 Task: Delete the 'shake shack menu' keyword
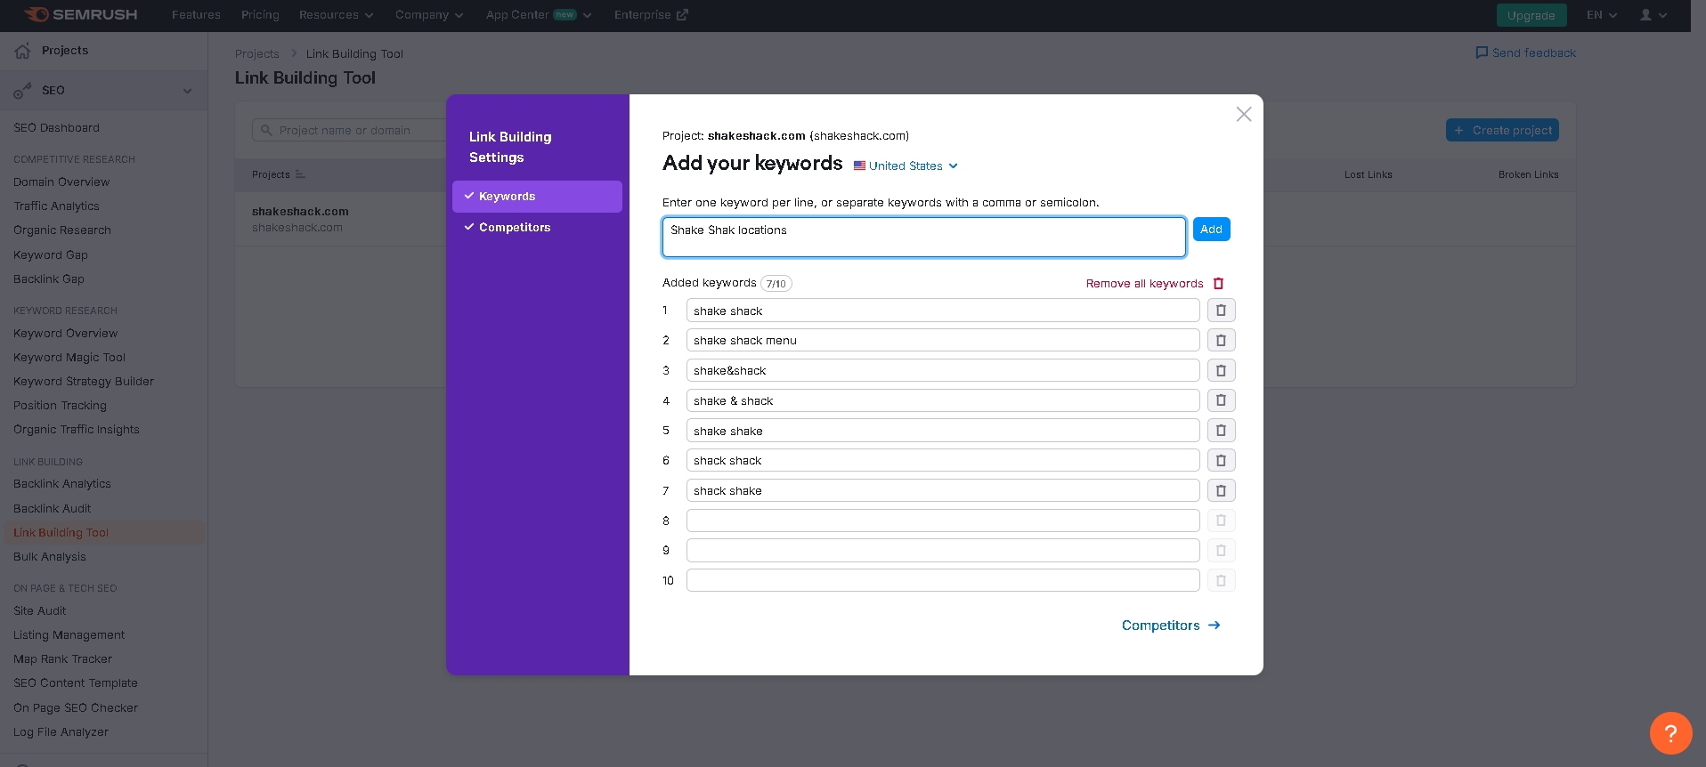[1221, 341]
